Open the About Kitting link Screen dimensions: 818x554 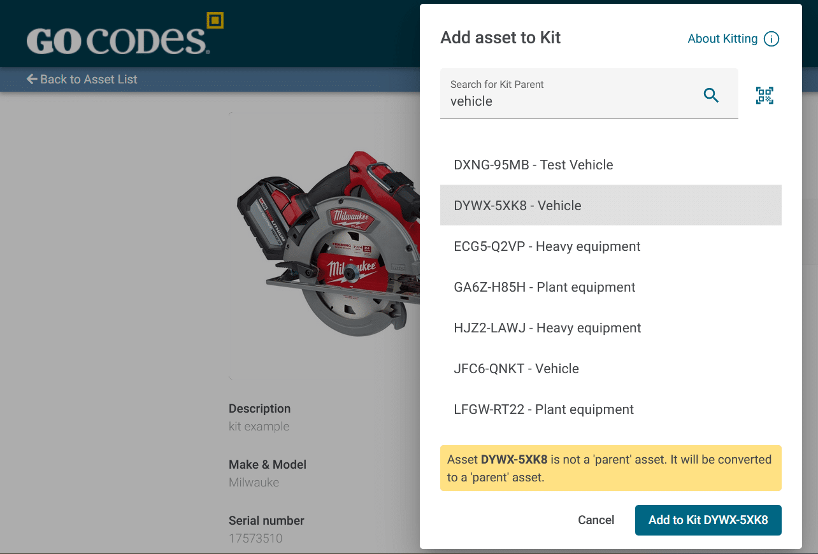(722, 39)
